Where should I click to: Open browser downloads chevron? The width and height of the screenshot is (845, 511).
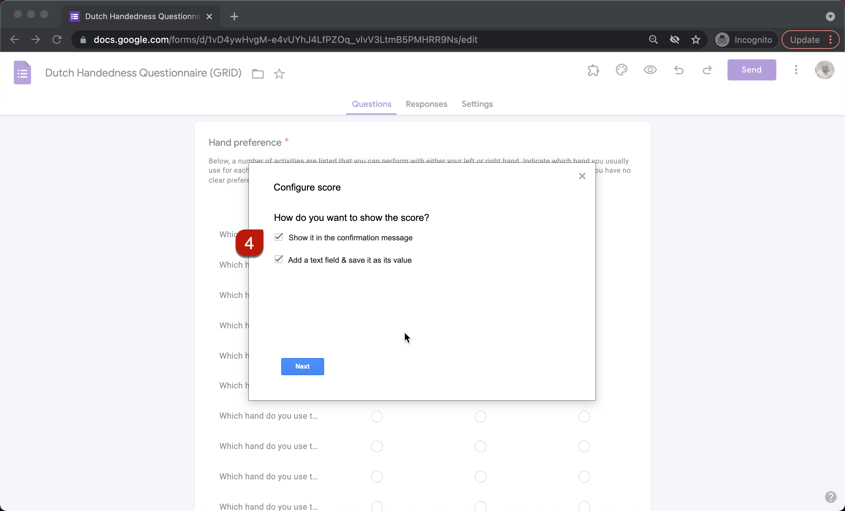(830, 16)
